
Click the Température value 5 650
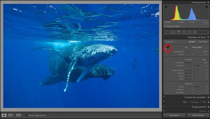click(x=205, y=51)
